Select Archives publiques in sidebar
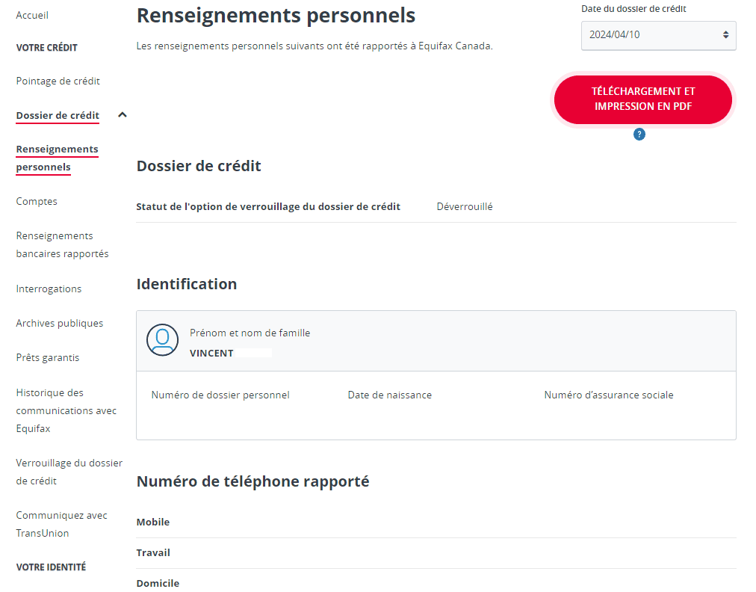The height and width of the screenshot is (592, 756). click(59, 323)
